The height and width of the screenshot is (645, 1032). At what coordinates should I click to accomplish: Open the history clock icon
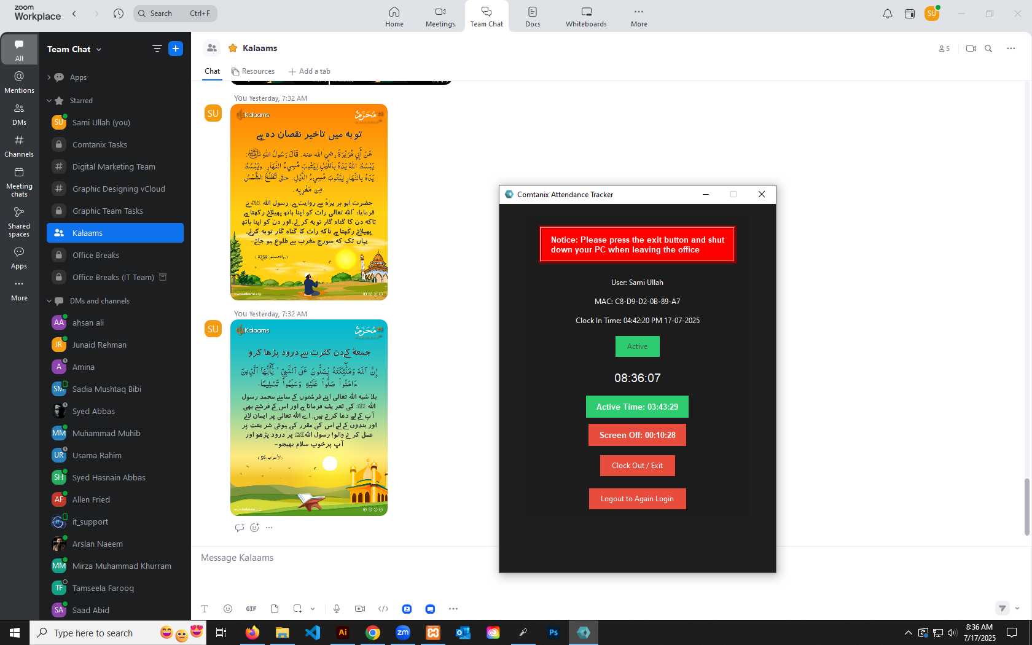point(119,14)
